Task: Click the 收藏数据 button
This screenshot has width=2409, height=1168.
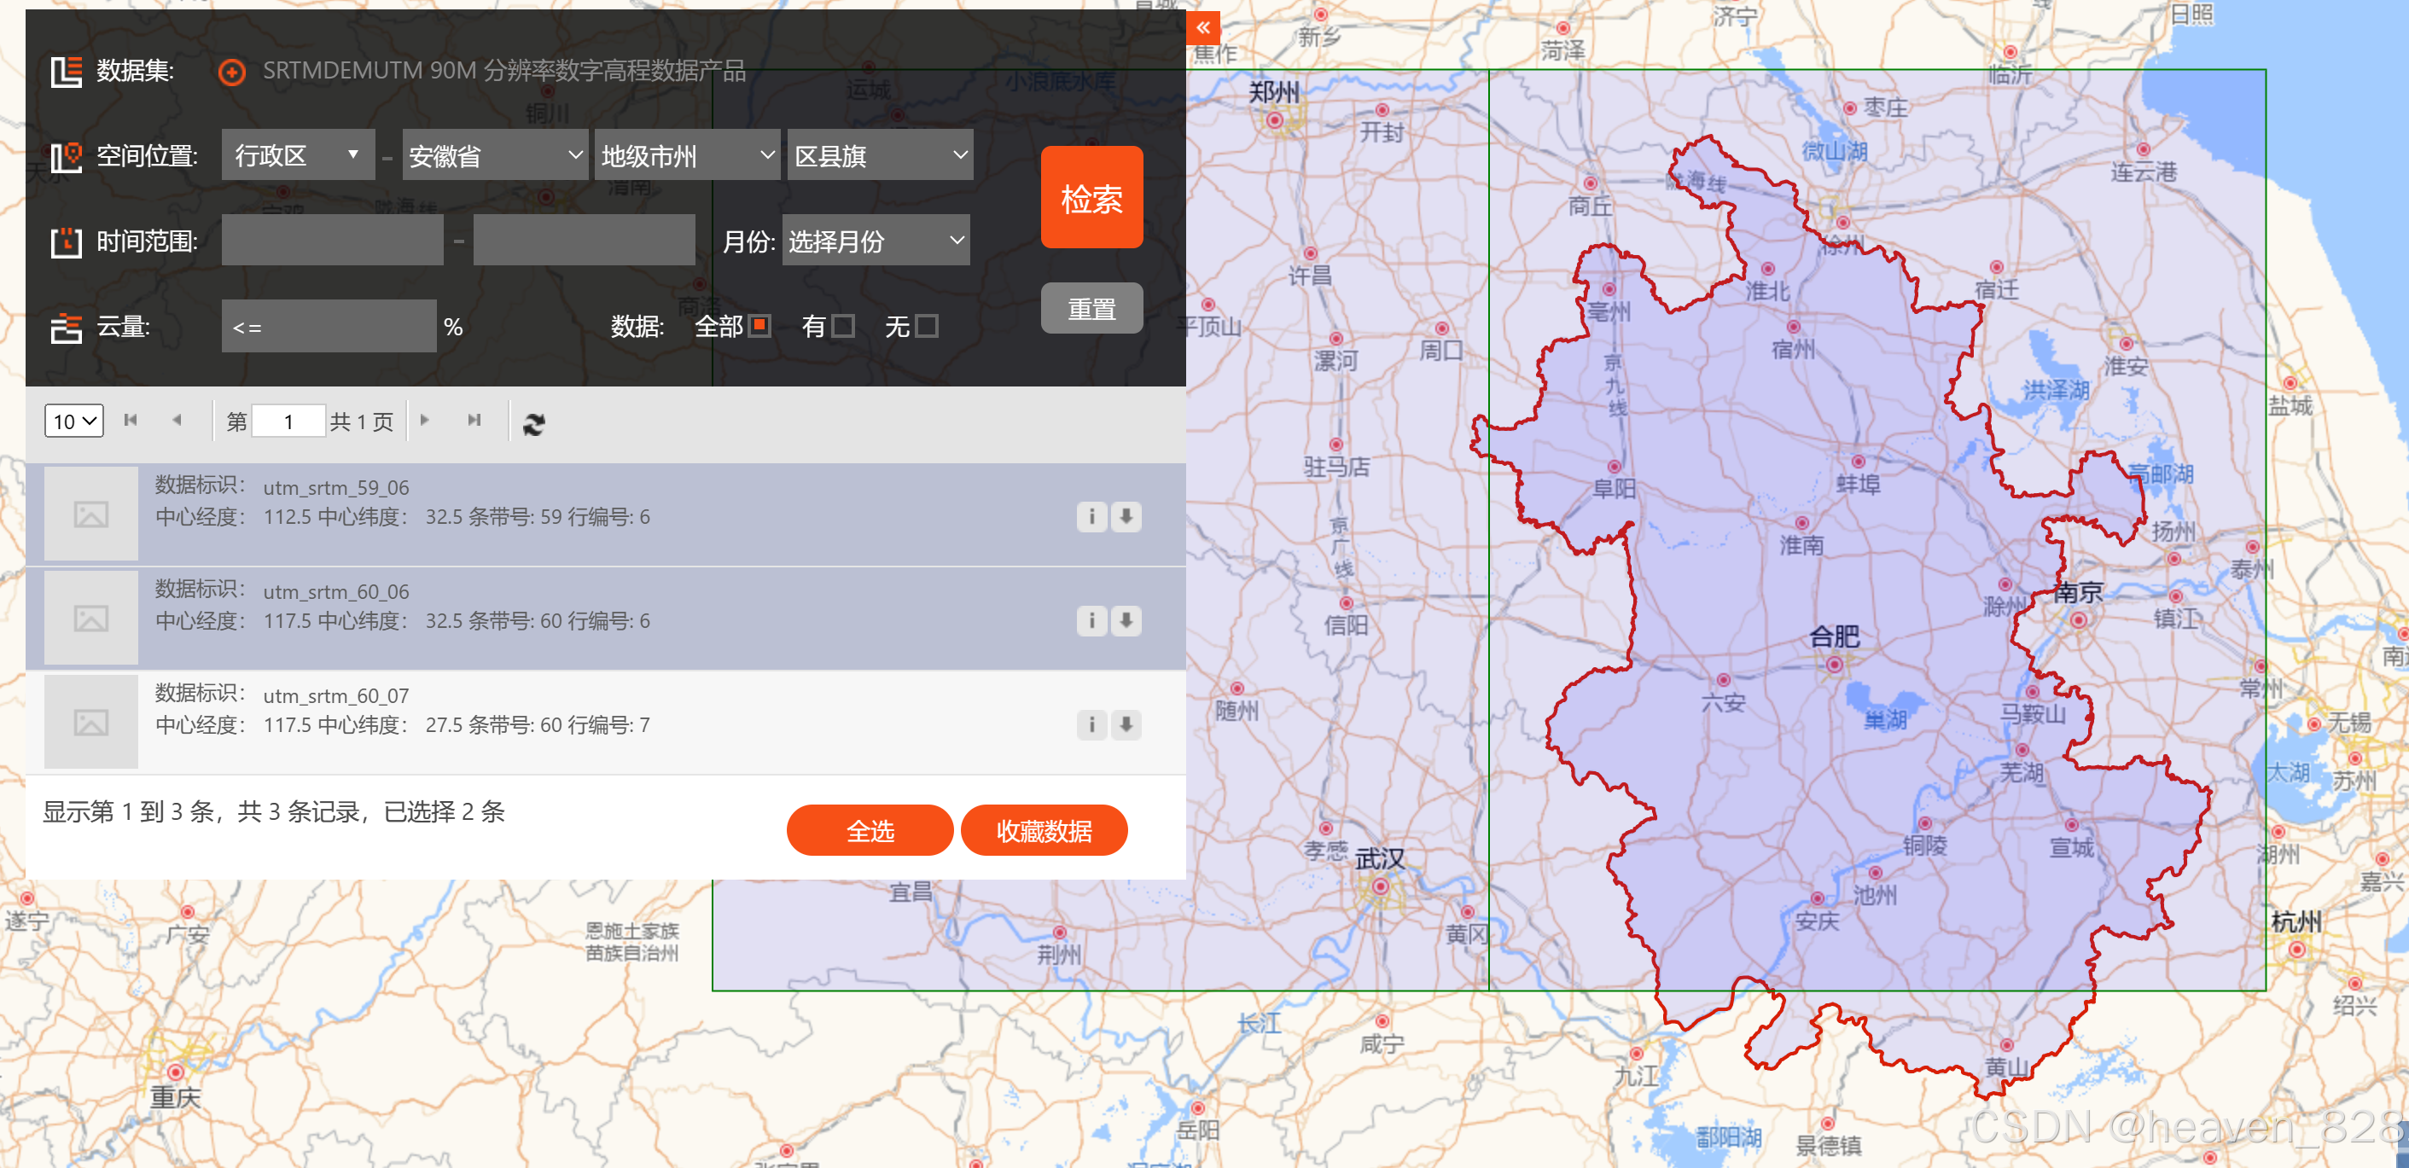Action: coord(1044,830)
